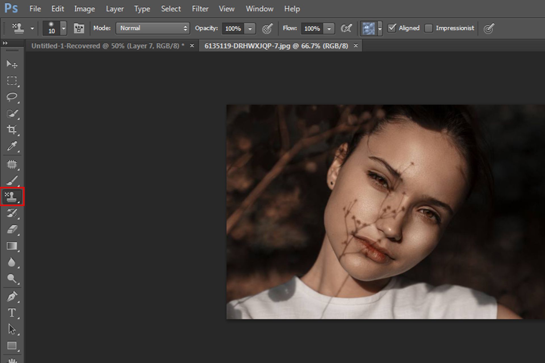Click the pattern swatch thumbnail

369,28
